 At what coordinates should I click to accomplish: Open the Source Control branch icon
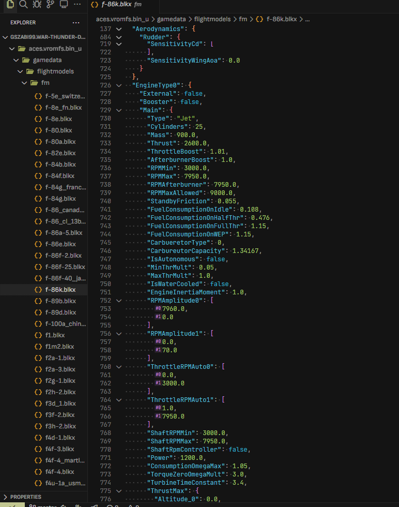tap(51, 4)
